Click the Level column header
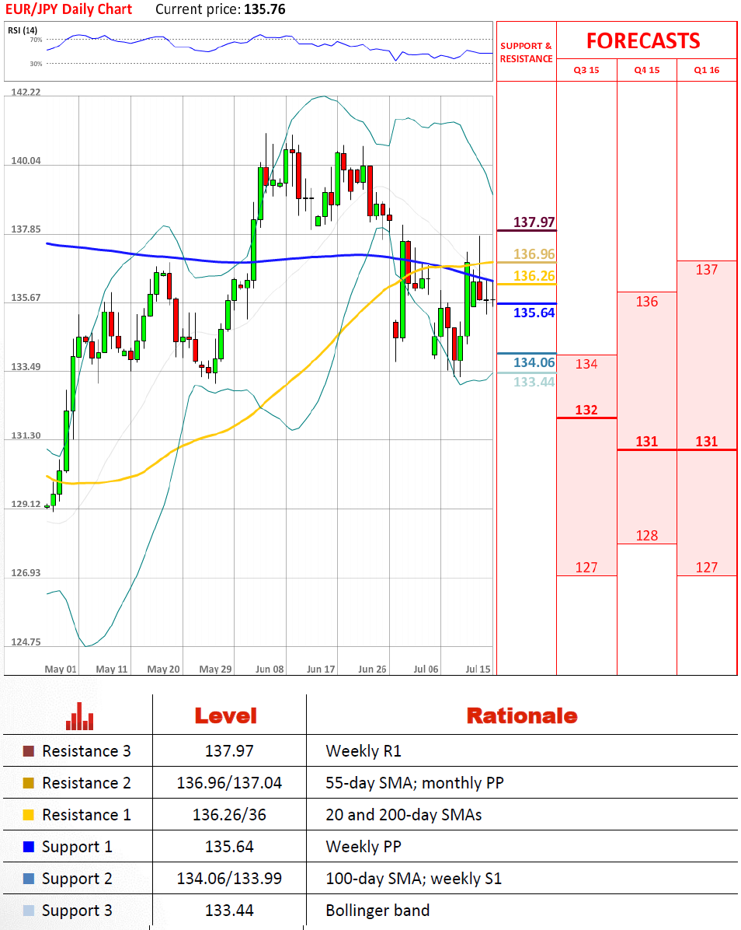 226,716
